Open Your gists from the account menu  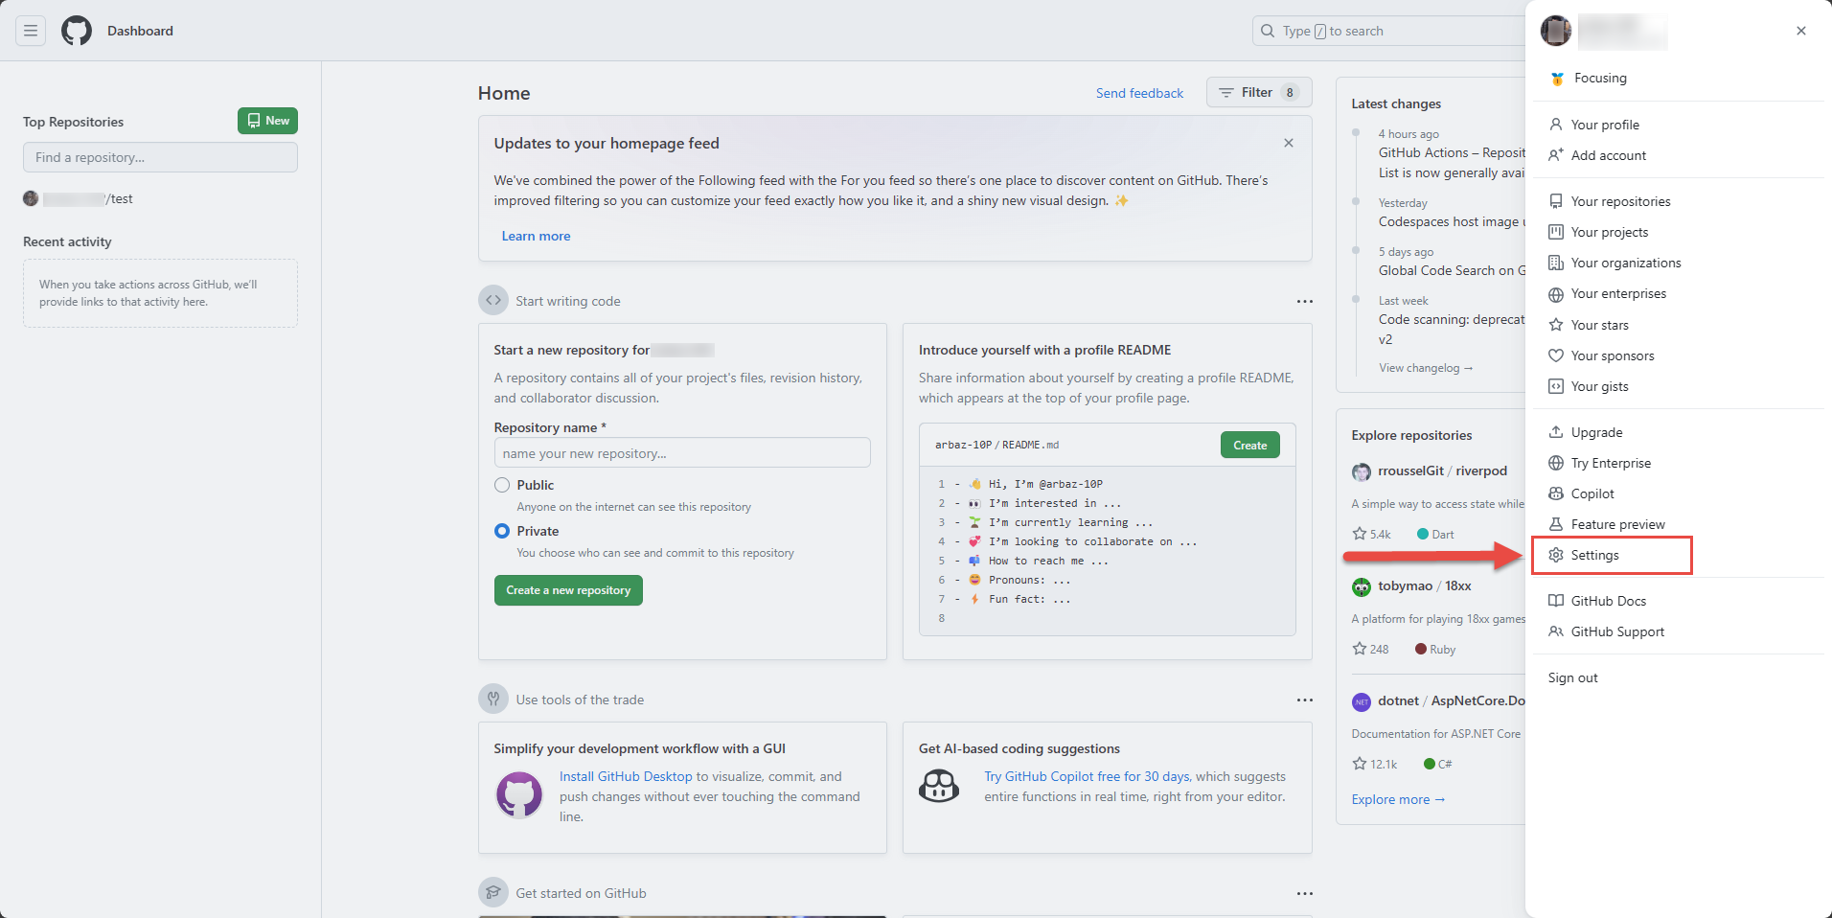[1598, 385]
